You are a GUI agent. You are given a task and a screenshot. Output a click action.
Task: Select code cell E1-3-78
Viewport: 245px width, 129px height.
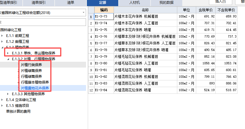(104, 50)
